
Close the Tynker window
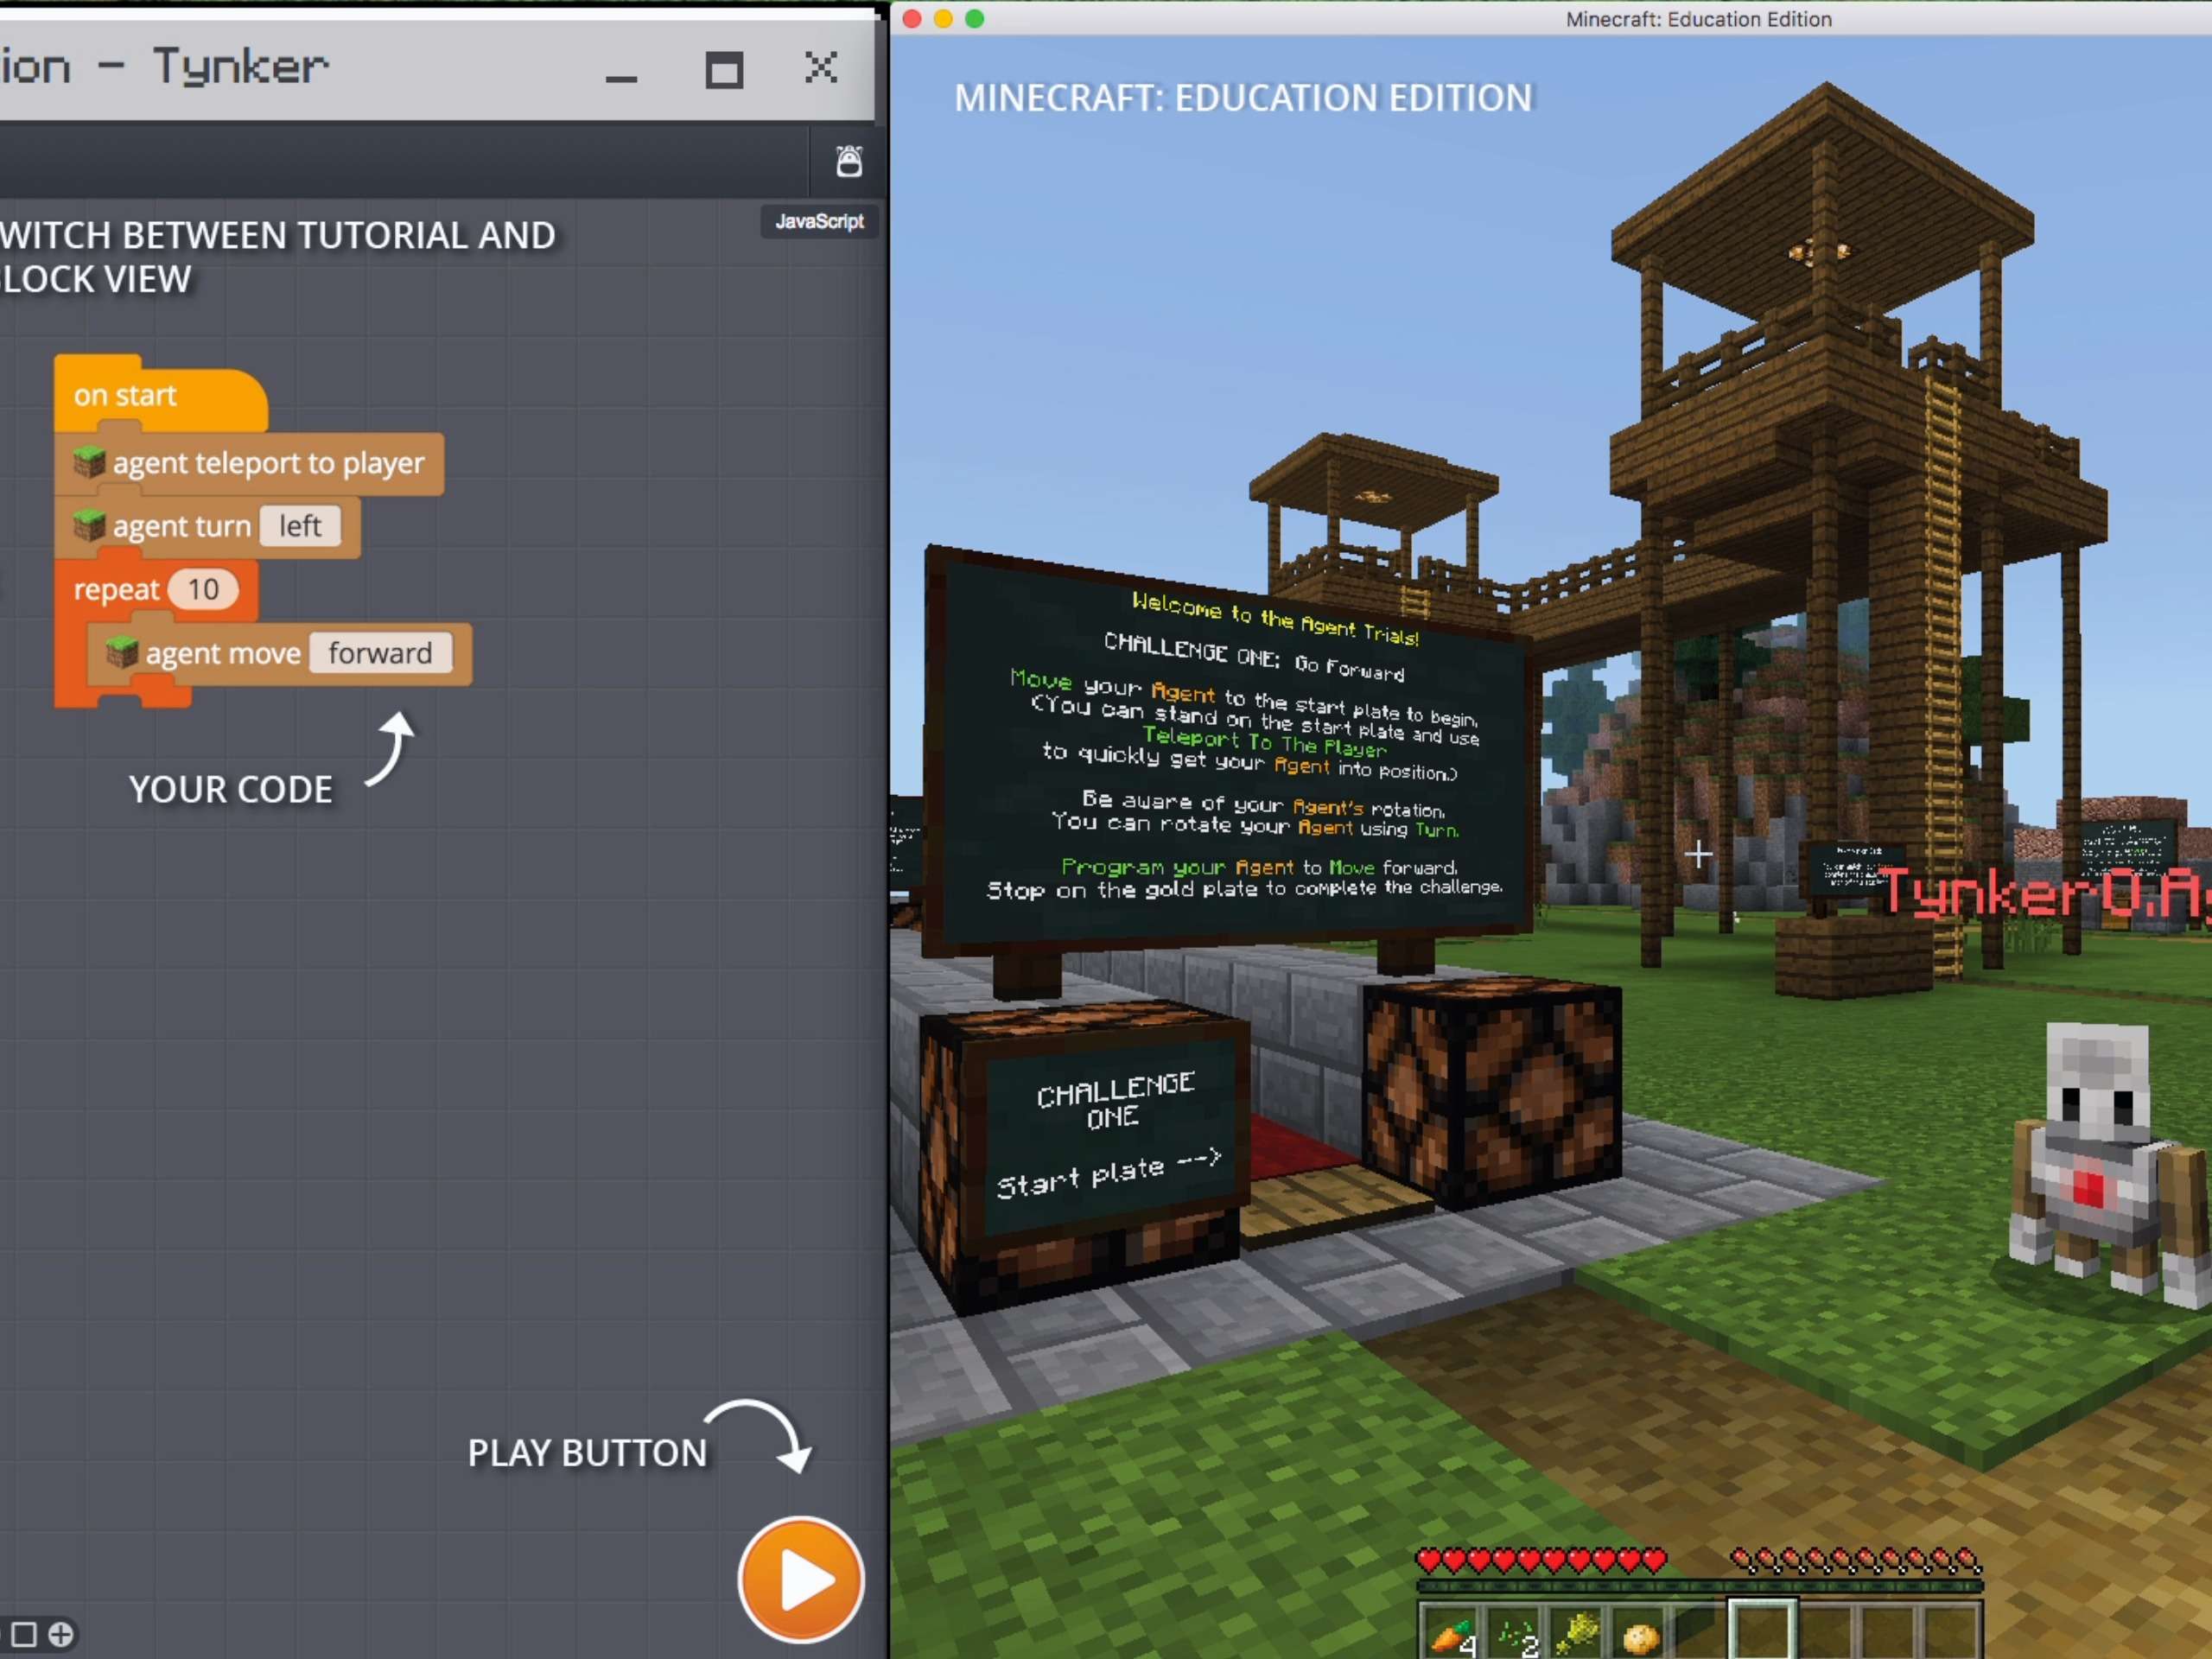pos(821,68)
